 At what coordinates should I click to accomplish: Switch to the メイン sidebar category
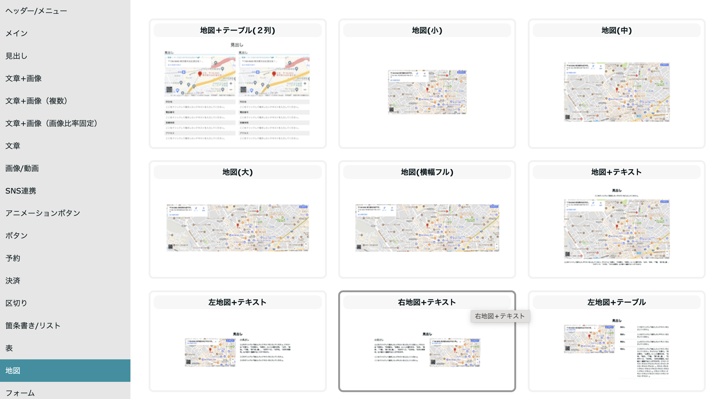click(17, 33)
